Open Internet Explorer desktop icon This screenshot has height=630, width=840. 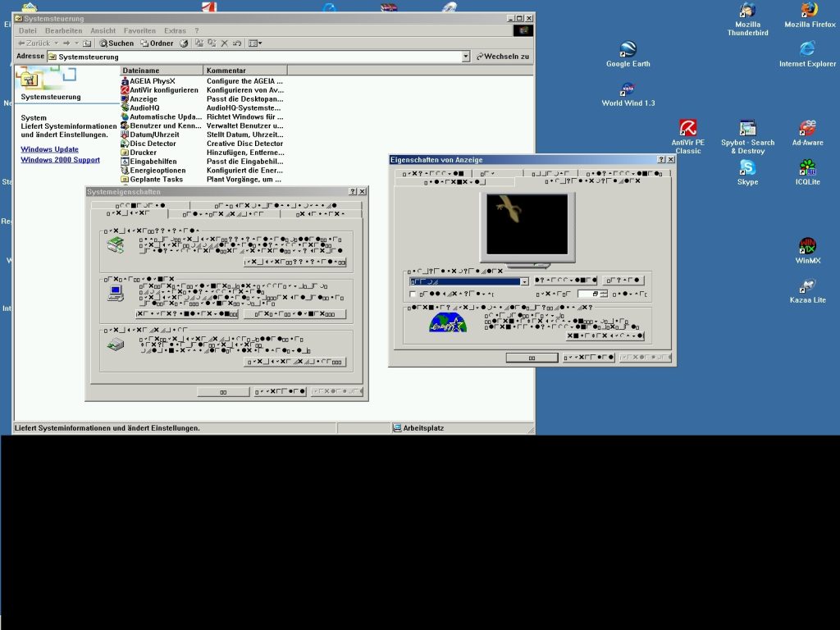point(807,54)
